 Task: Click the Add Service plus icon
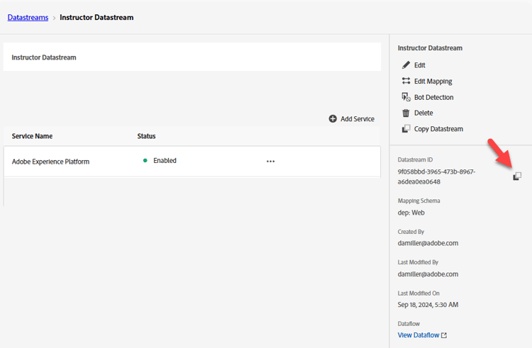pos(333,118)
